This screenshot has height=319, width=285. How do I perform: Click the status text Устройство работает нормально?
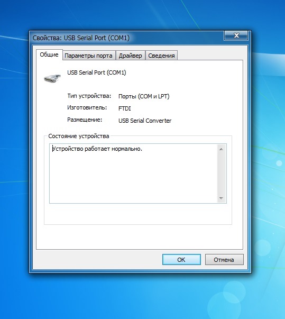coord(97,149)
